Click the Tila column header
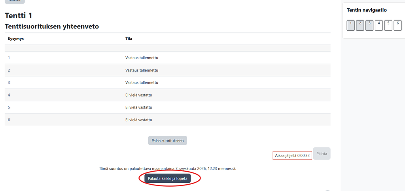The width and height of the screenshot is (405, 191). pyautogui.click(x=129, y=39)
